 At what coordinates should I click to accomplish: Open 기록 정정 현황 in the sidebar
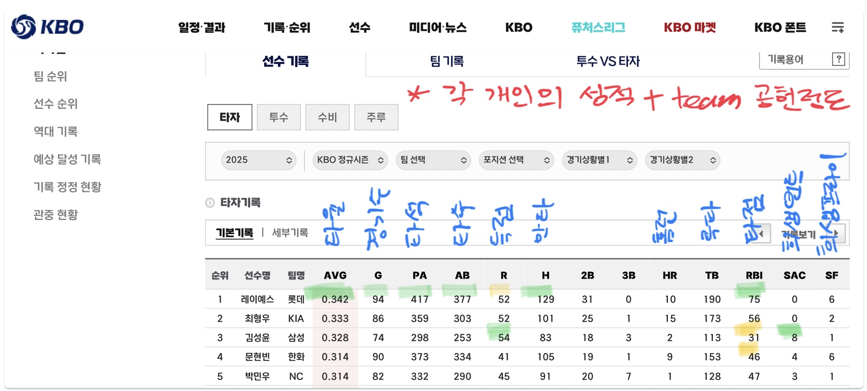tap(67, 187)
